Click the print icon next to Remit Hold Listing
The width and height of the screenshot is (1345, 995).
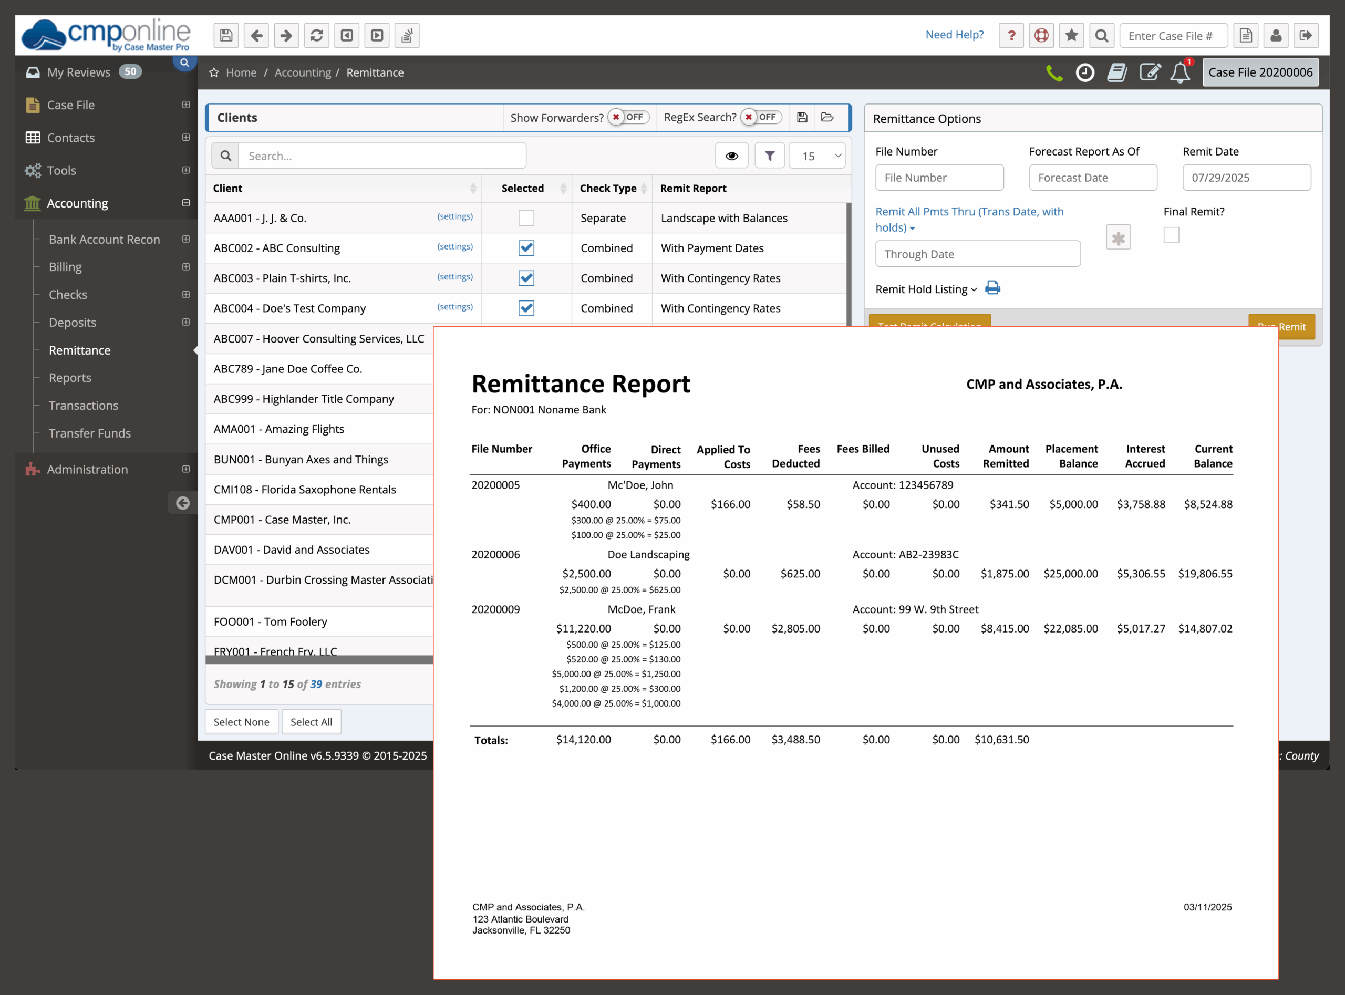click(x=992, y=288)
